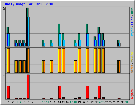Select green day "17" on the x-axis
135x105 pixels.
(71, 102)
